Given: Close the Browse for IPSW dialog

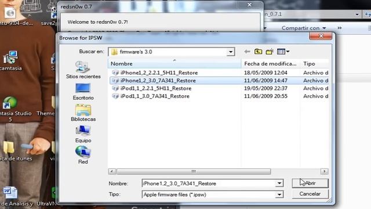Looking at the screenshot, I should (321, 36).
